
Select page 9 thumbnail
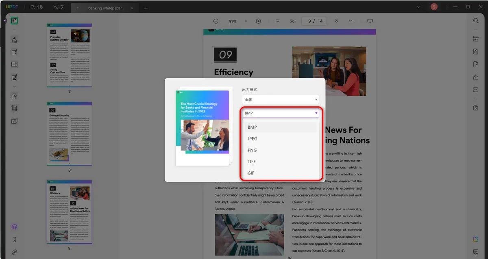point(69,212)
